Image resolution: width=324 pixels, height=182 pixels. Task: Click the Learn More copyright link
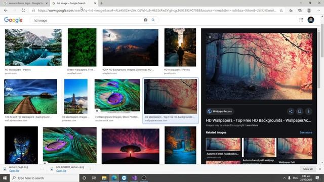(252, 125)
